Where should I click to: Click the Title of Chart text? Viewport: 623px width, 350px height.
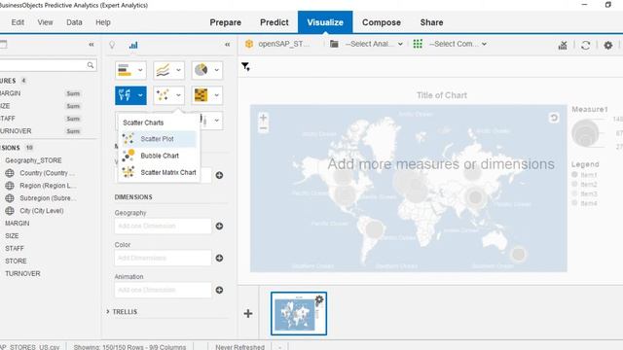pyautogui.click(x=441, y=95)
